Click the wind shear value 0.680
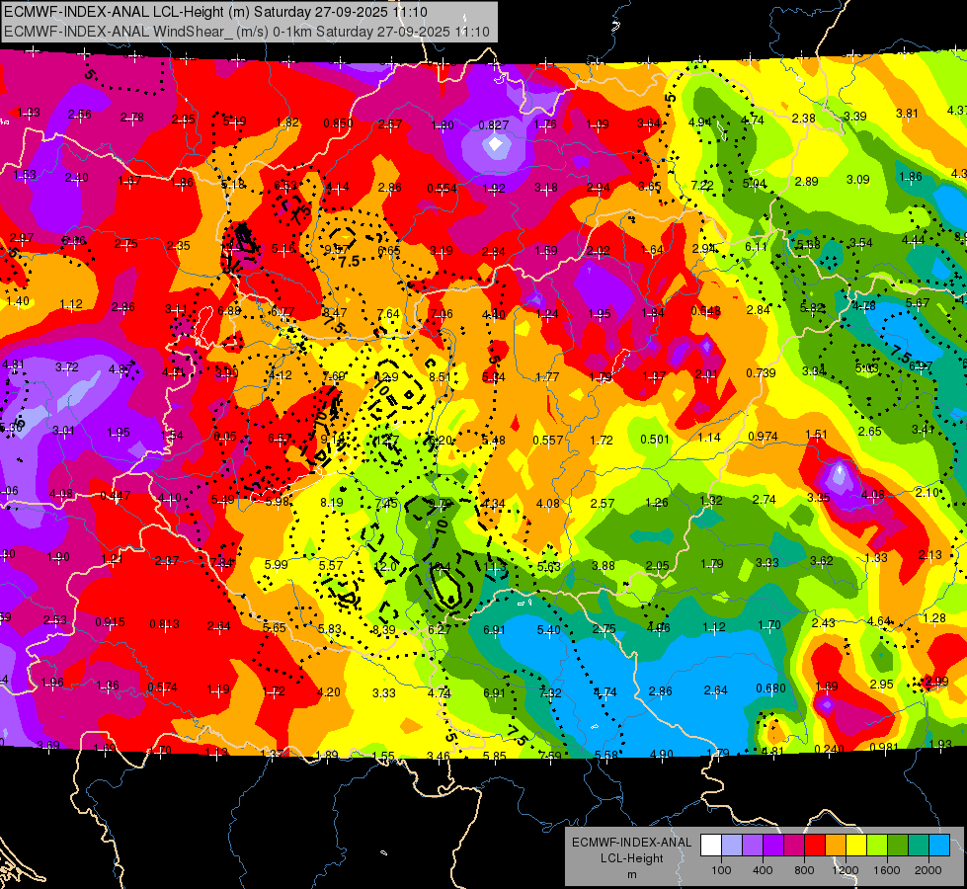Viewport: 967px width, 889px height. (770, 687)
